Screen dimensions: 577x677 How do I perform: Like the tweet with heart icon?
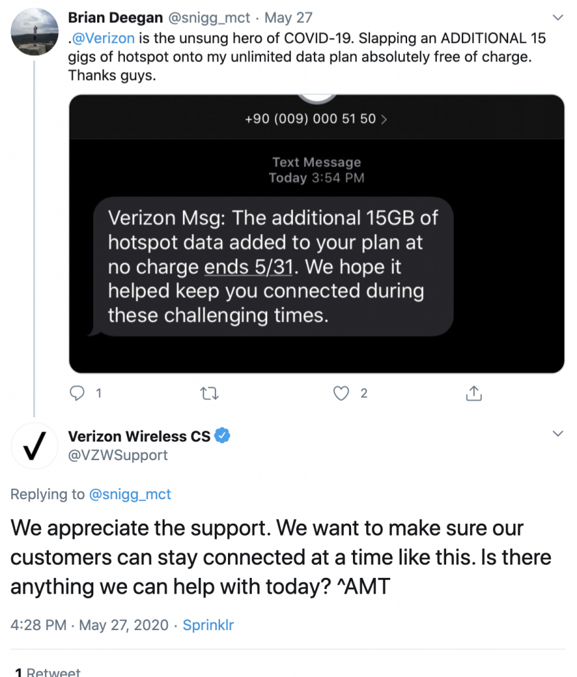pos(341,393)
